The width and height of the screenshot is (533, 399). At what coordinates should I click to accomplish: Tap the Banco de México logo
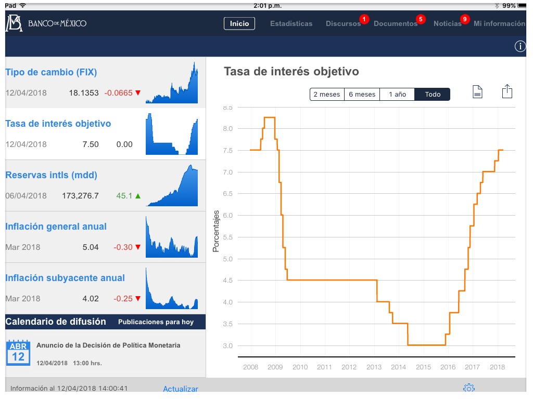coord(46,23)
